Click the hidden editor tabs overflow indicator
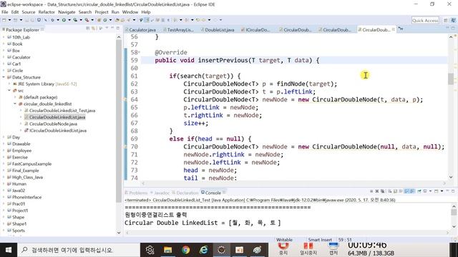 click(x=401, y=29)
